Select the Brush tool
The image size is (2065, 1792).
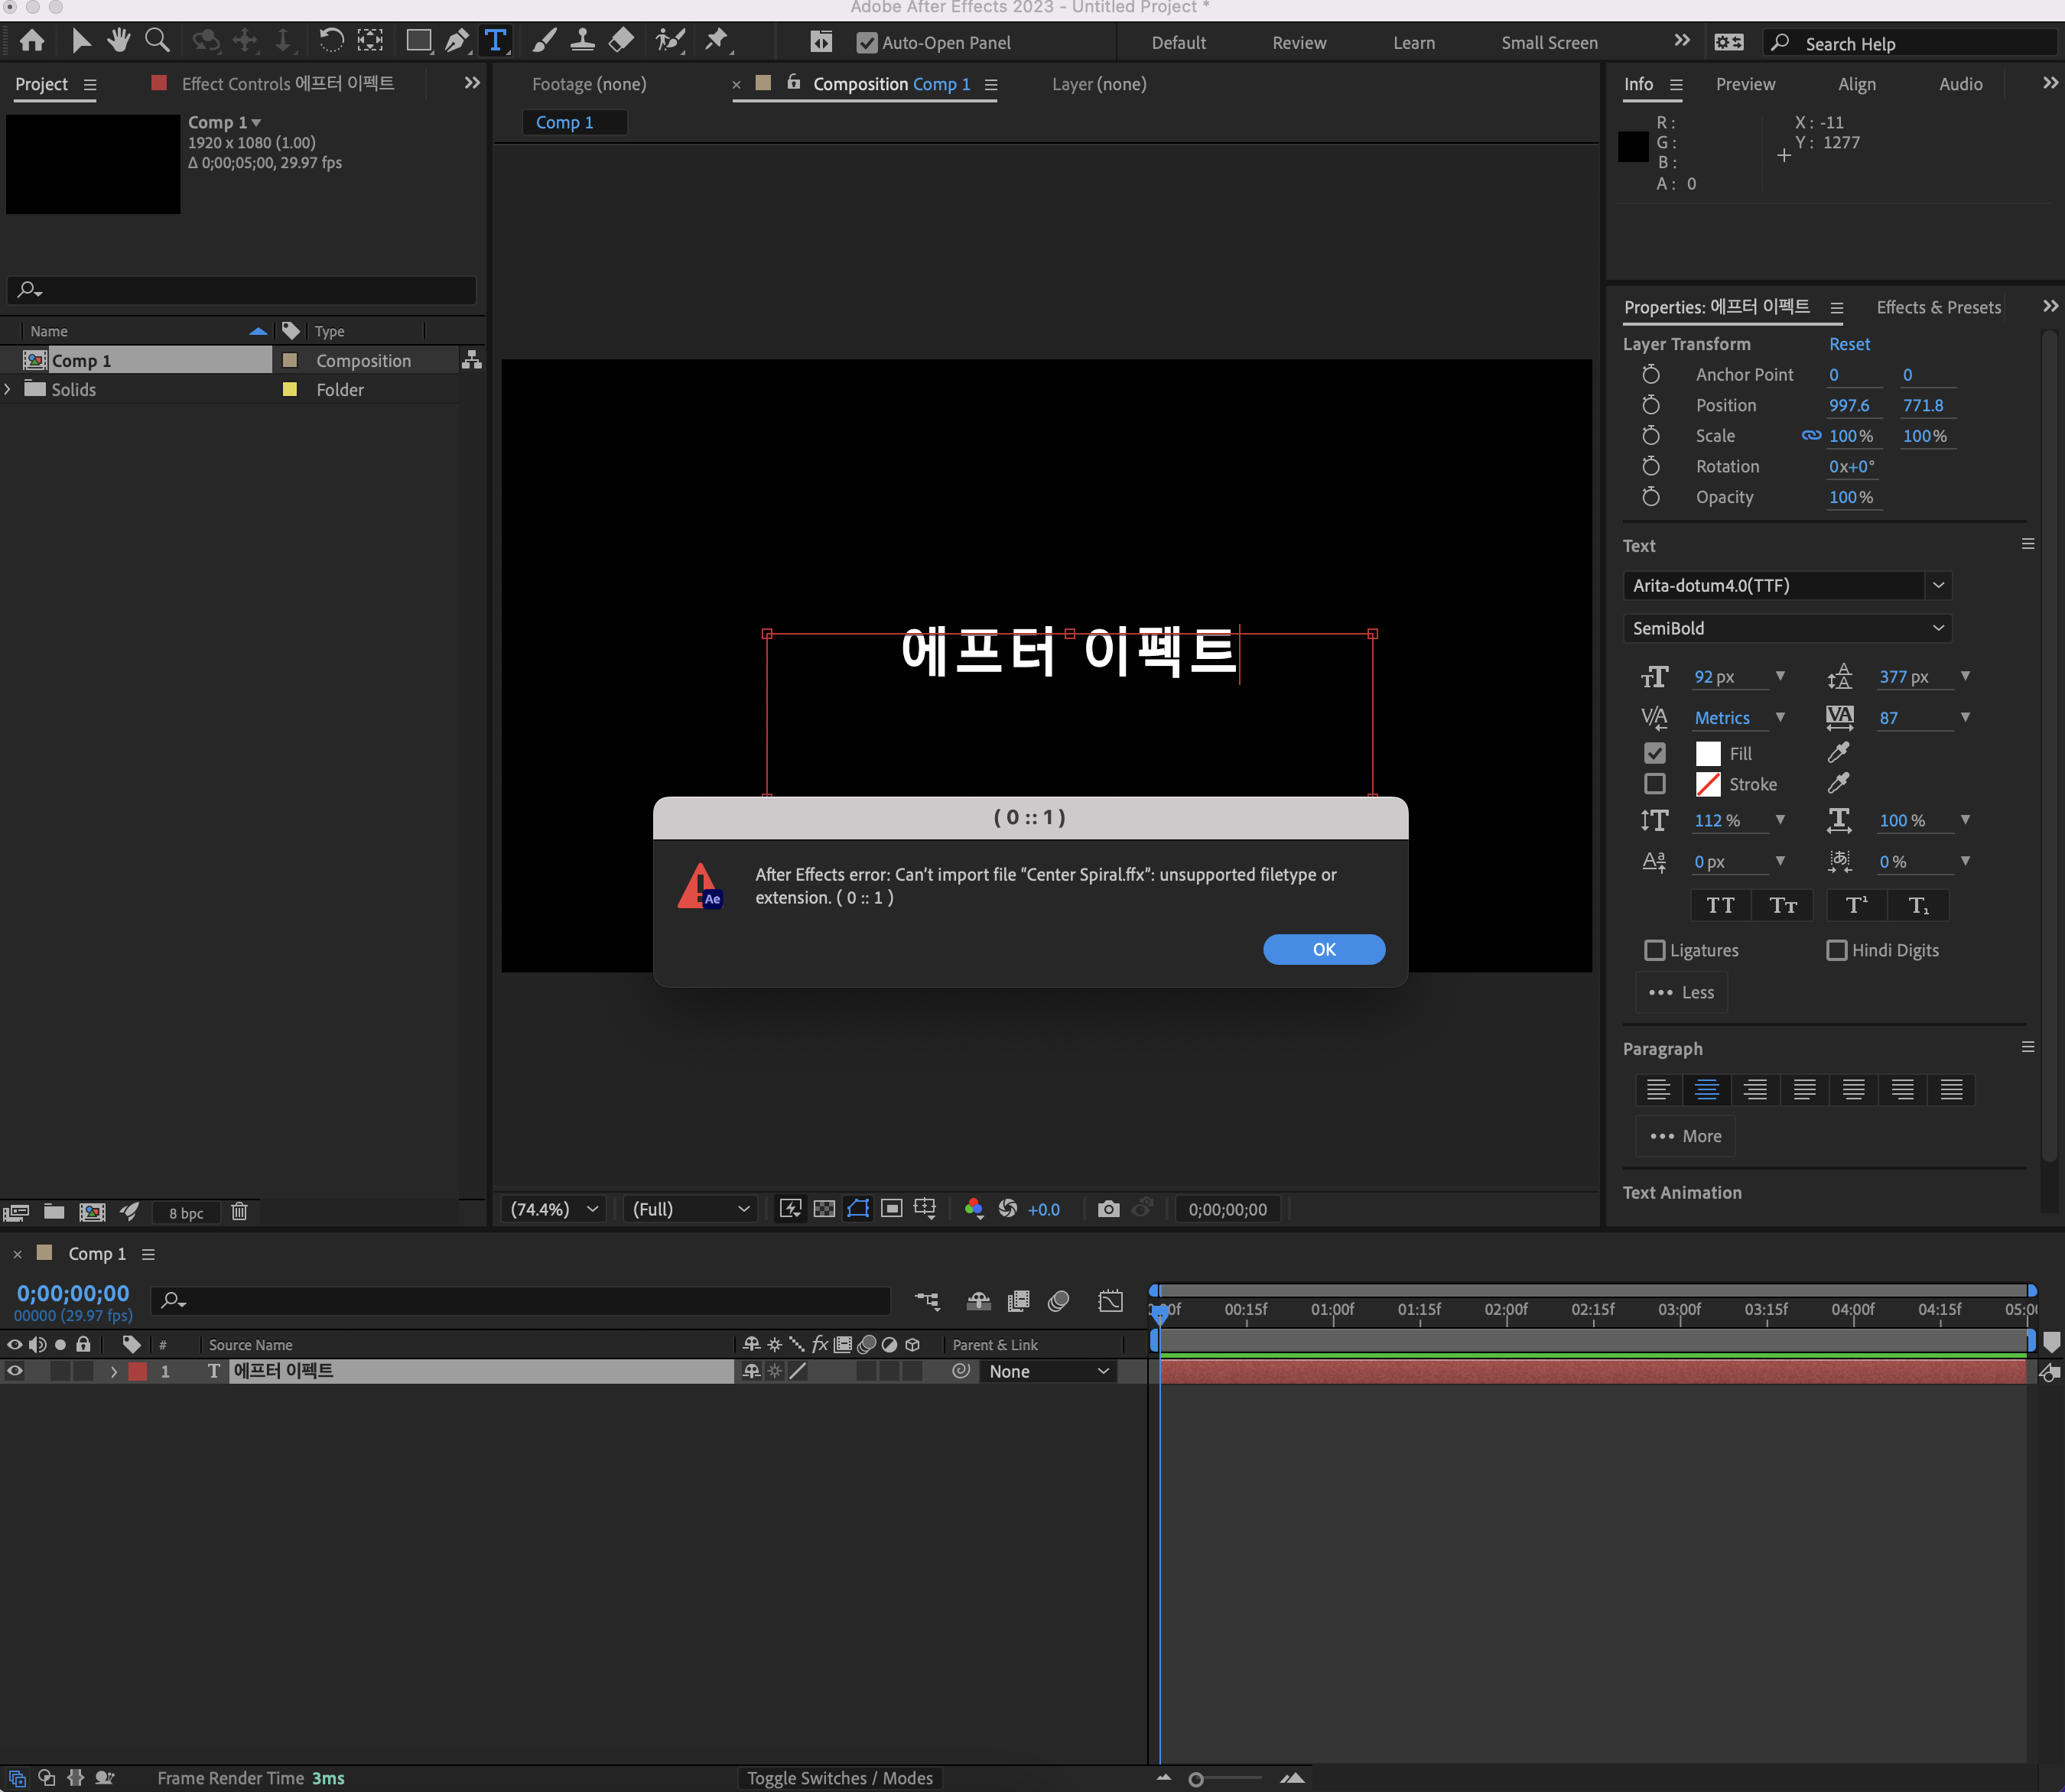click(543, 40)
